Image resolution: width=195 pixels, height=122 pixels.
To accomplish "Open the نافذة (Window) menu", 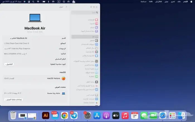I will point(151,2).
